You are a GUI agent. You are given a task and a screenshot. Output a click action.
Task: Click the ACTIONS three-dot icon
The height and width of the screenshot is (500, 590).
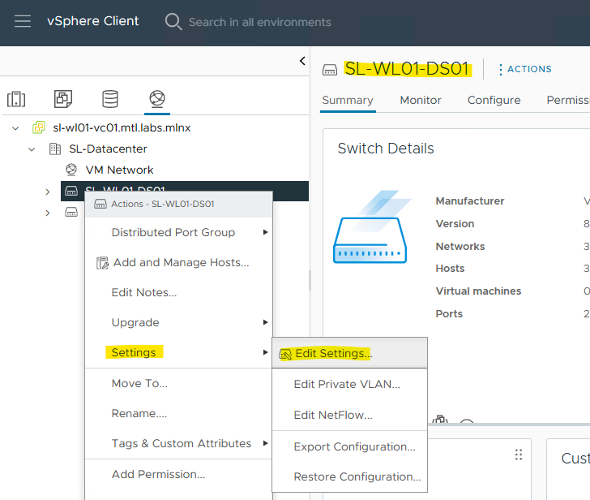pyautogui.click(x=500, y=69)
